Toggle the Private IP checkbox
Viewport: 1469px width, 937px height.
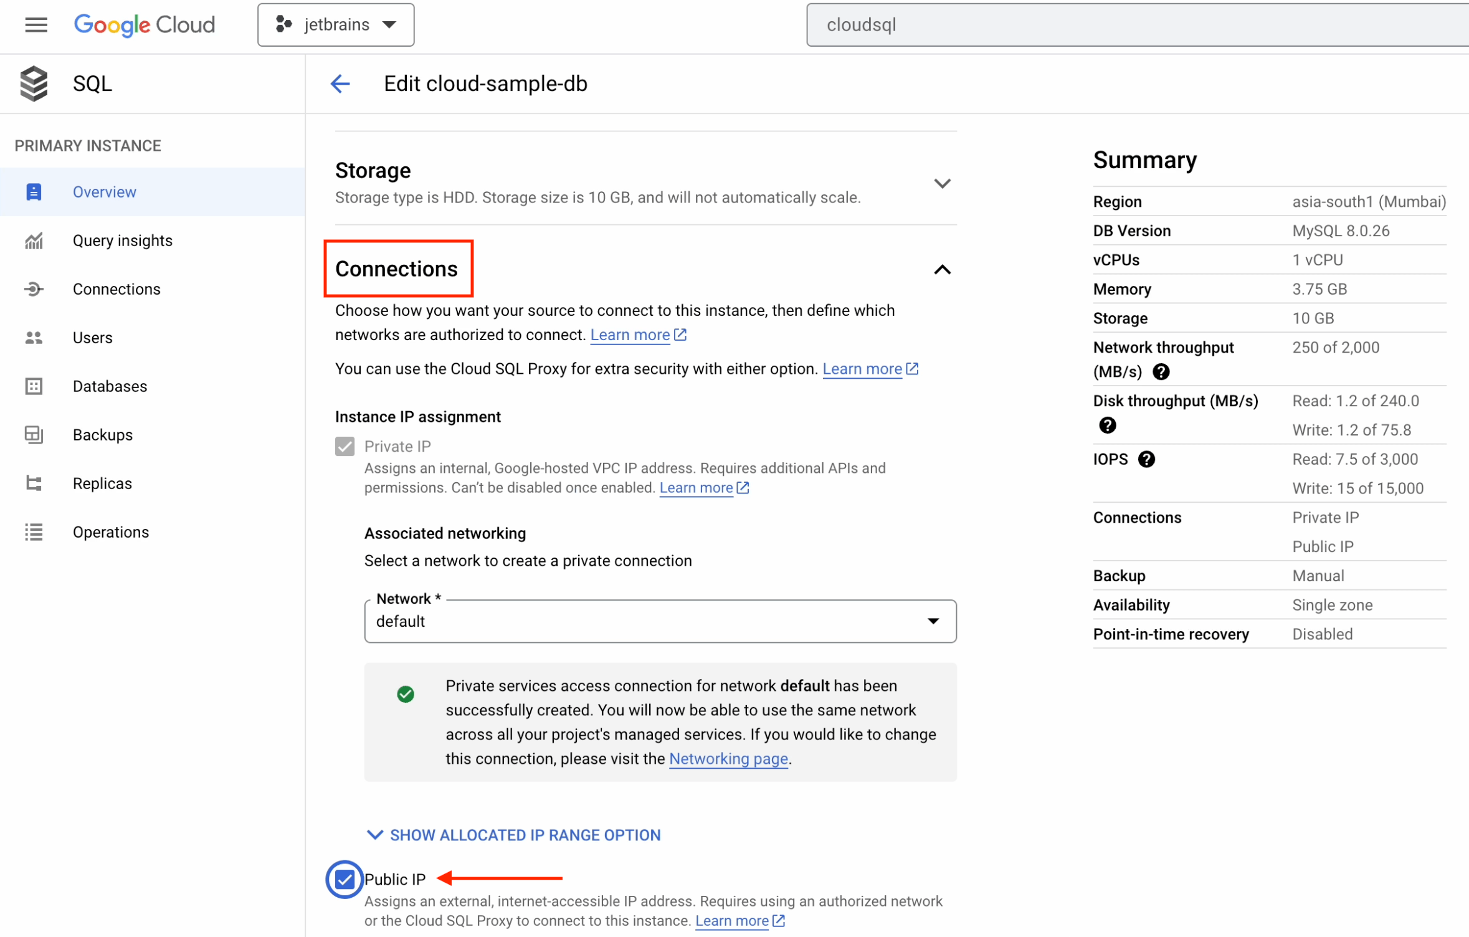[x=345, y=447]
